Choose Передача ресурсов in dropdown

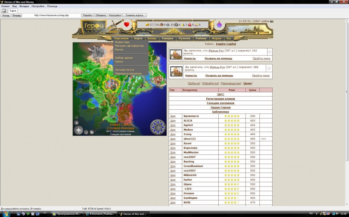click(128, 73)
